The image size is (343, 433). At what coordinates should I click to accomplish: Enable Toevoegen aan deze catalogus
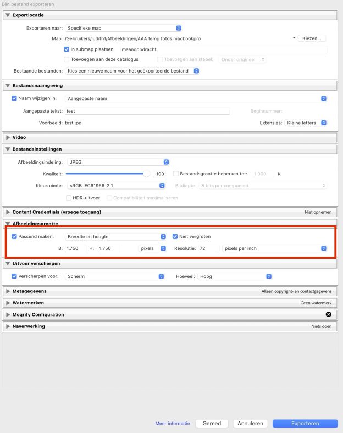tap(67, 59)
